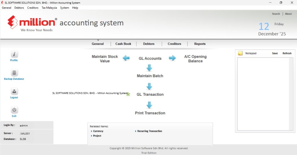Open the Tax Malaysia menu
Screen dimensions: 297x155
tap(49, 8)
